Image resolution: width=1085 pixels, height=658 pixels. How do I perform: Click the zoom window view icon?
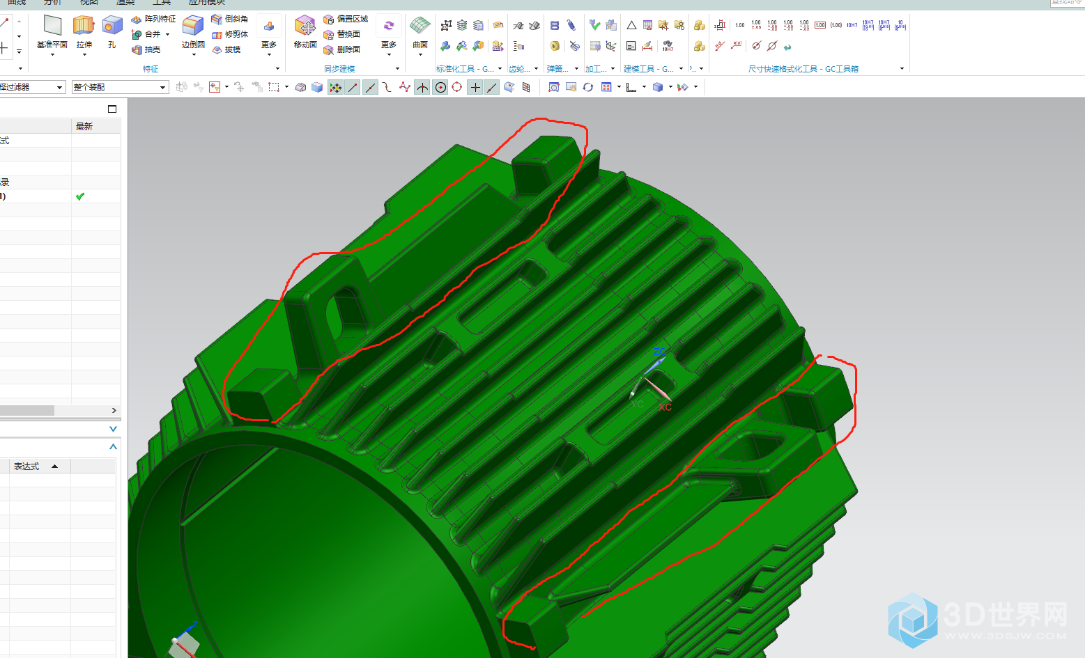coord(554,87)
